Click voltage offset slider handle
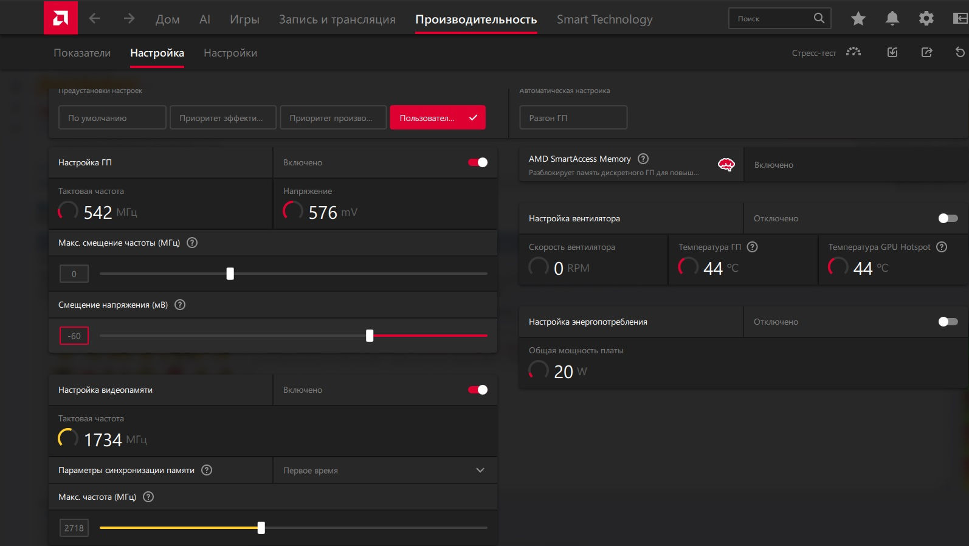The height and width of the screenshot is (546, 969). (x=370, y=336)
